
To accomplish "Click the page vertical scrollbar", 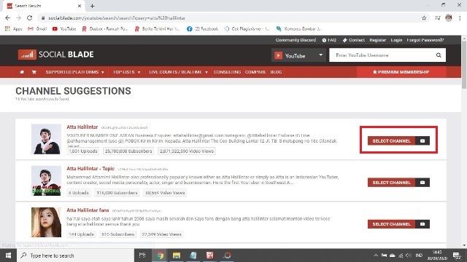I will (x=464, y=64).
